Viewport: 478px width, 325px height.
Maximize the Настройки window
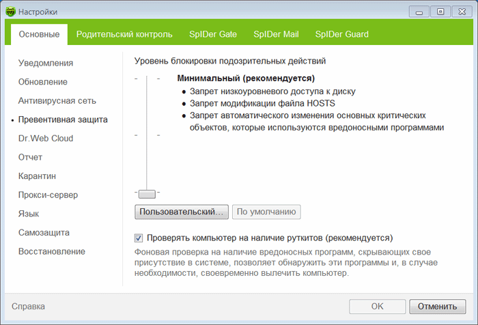coord(440,12)
